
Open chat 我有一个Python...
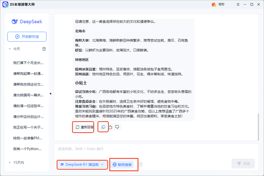point(27,149)
